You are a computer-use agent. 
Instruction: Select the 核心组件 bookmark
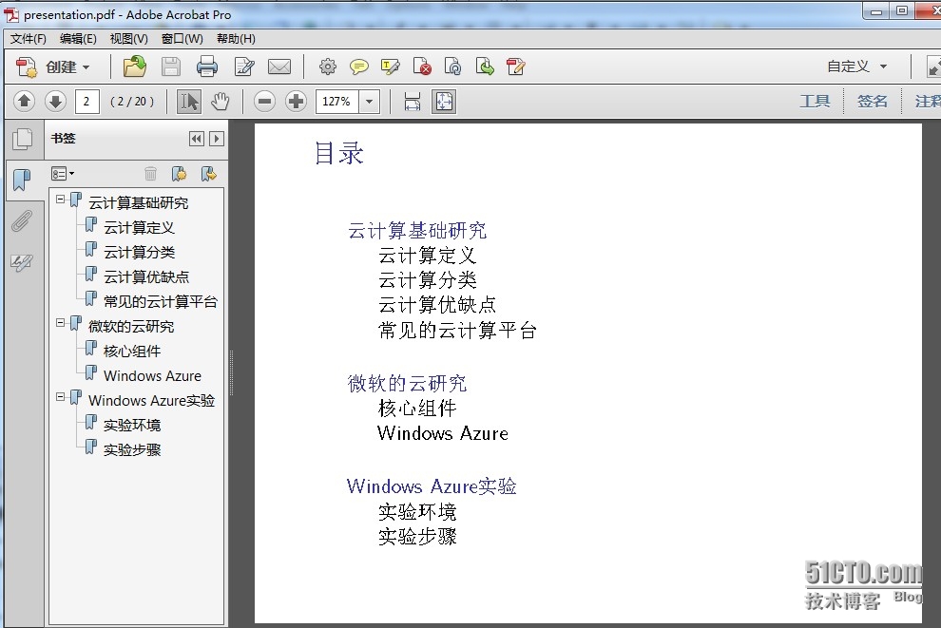point(132,351)
